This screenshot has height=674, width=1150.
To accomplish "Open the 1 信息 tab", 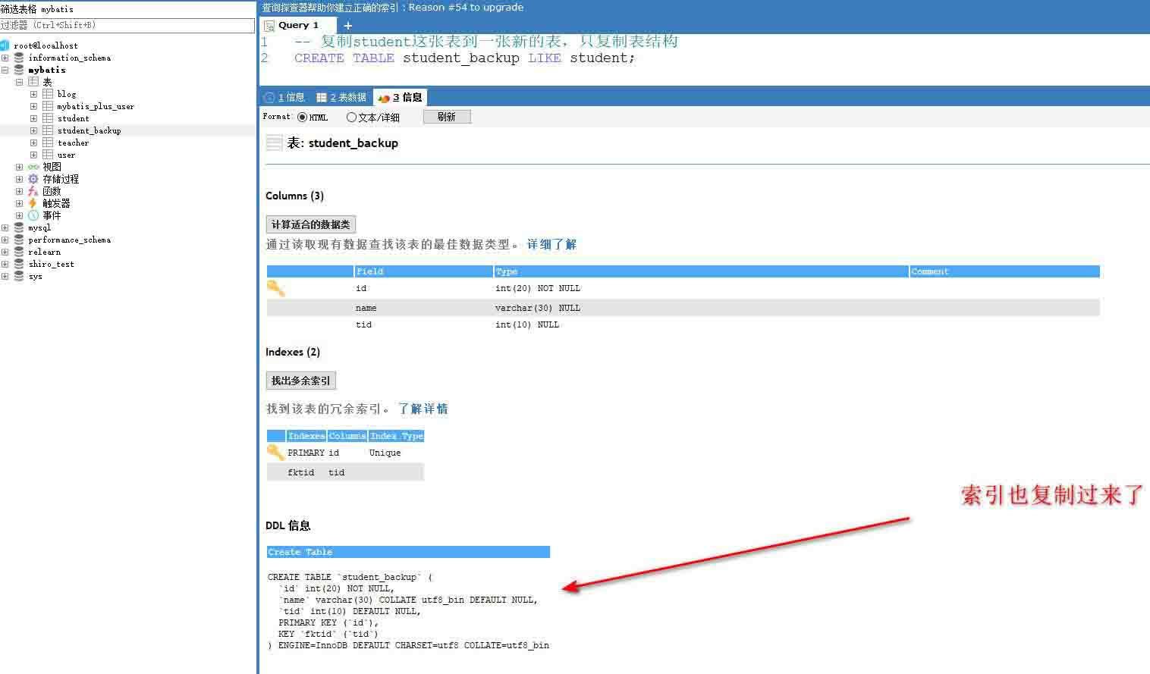I will (x=284, y=97).
